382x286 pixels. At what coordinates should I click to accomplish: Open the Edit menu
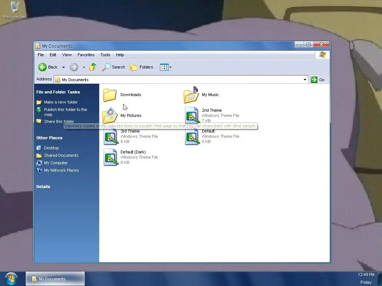(x=53, y=55)
